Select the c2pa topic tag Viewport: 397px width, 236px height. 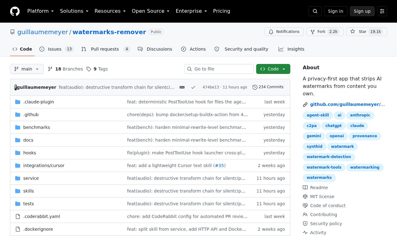(x=312, y=126)
